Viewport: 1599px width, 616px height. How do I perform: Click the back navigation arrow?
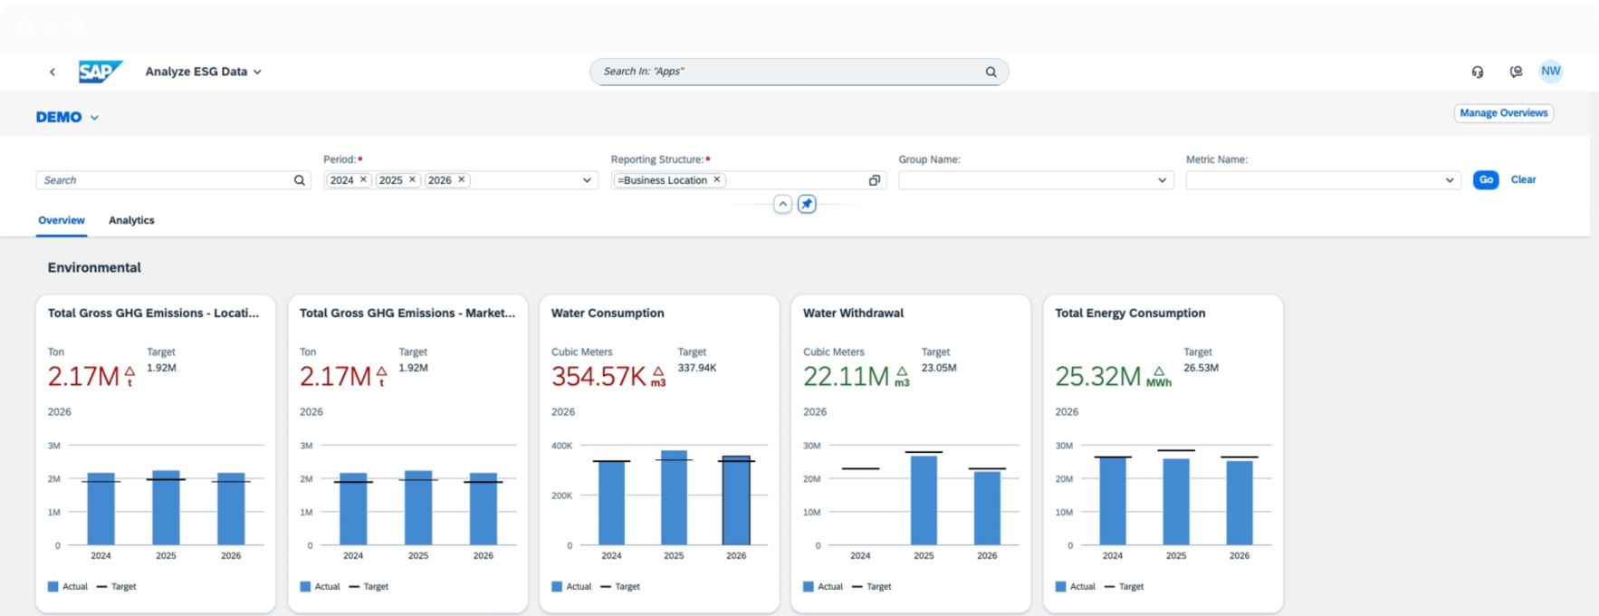(53, 72)
